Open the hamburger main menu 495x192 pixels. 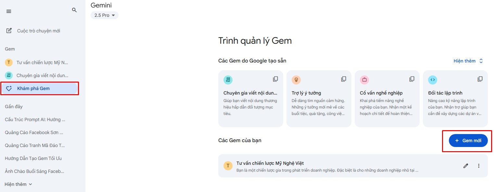pos(9,11)
